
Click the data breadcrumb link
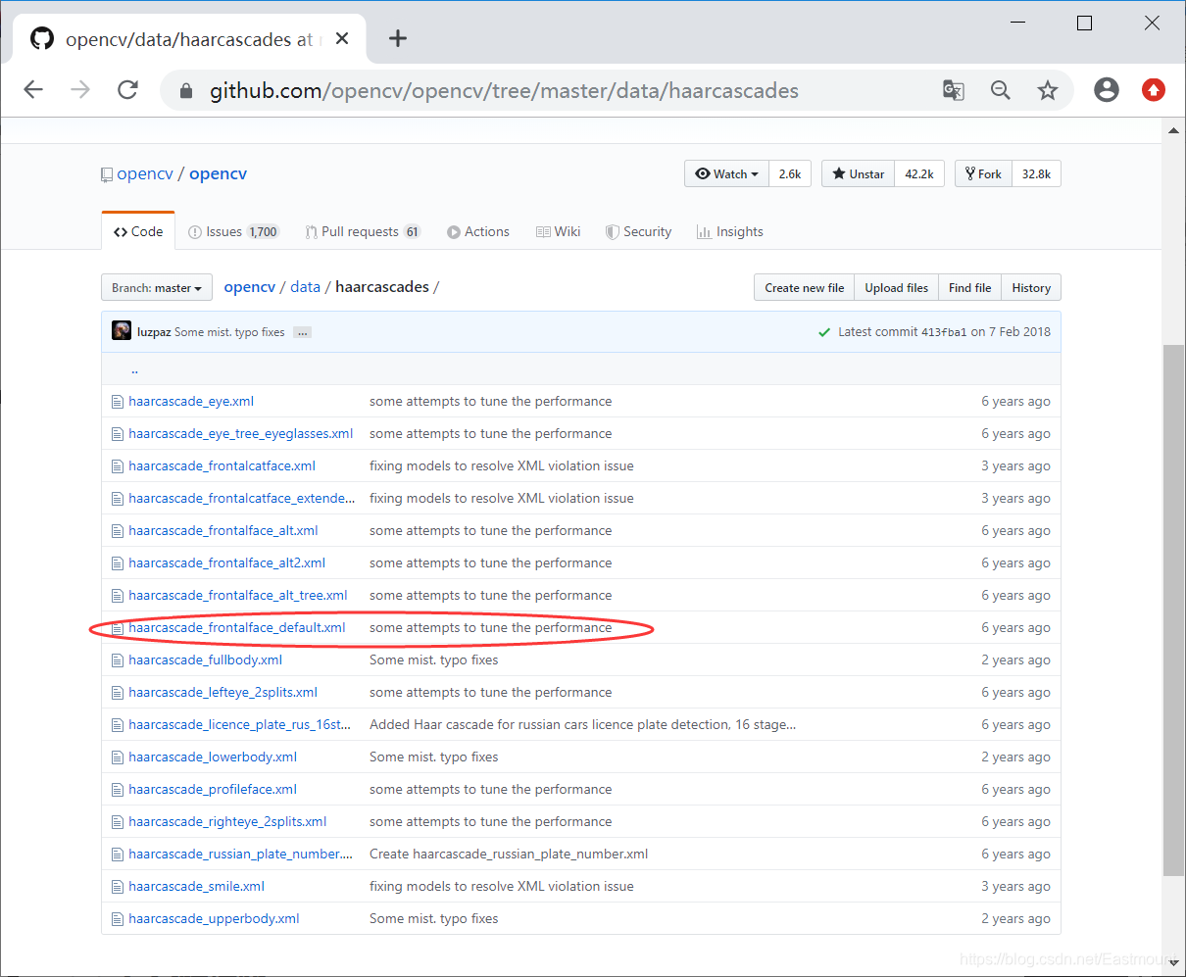click(305, 287)
